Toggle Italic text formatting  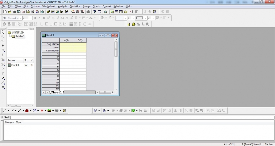click(x=39, y=18)
